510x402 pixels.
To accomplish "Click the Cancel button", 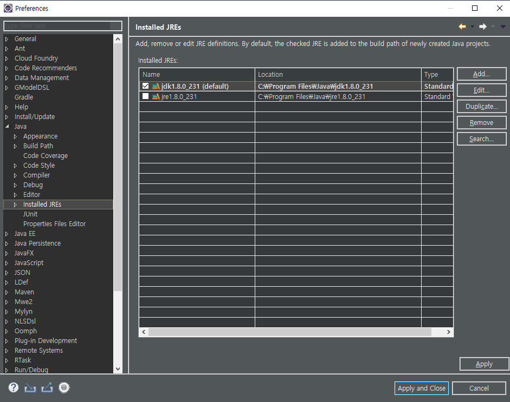I will pos(479,388).
